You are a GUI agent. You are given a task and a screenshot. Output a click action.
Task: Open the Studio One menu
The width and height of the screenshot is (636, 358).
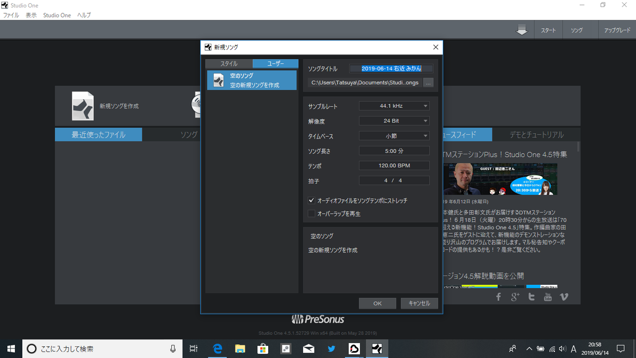[57, 15]
